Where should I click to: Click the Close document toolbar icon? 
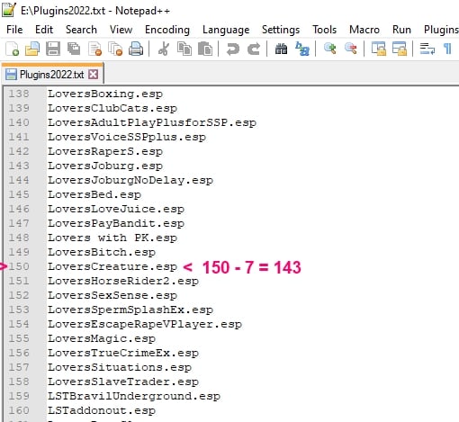(x=95, y=49)
